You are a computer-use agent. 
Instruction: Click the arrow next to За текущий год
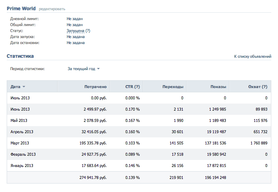pyautogui.click(x=98, y=69)
